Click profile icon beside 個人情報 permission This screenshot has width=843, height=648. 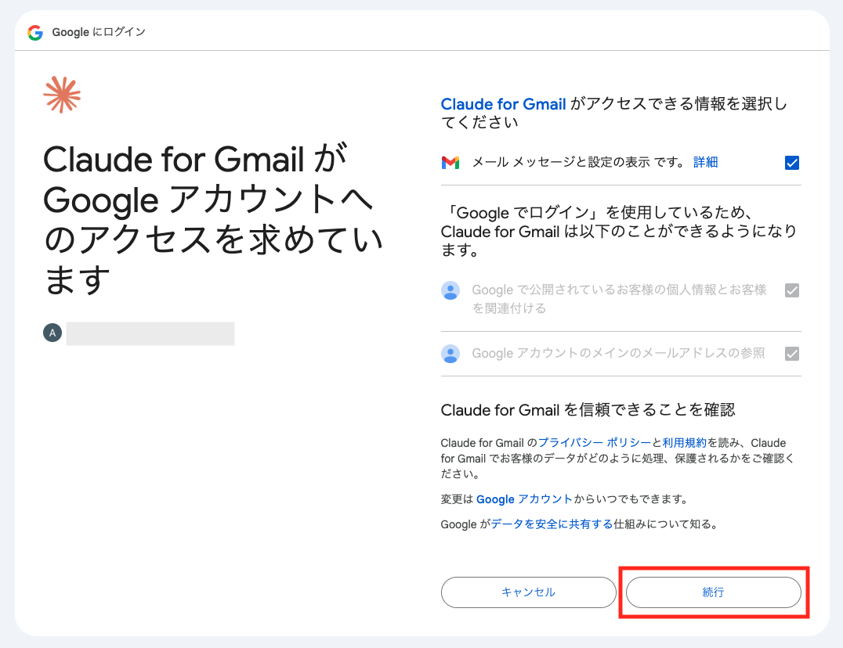tap(450, 290)
